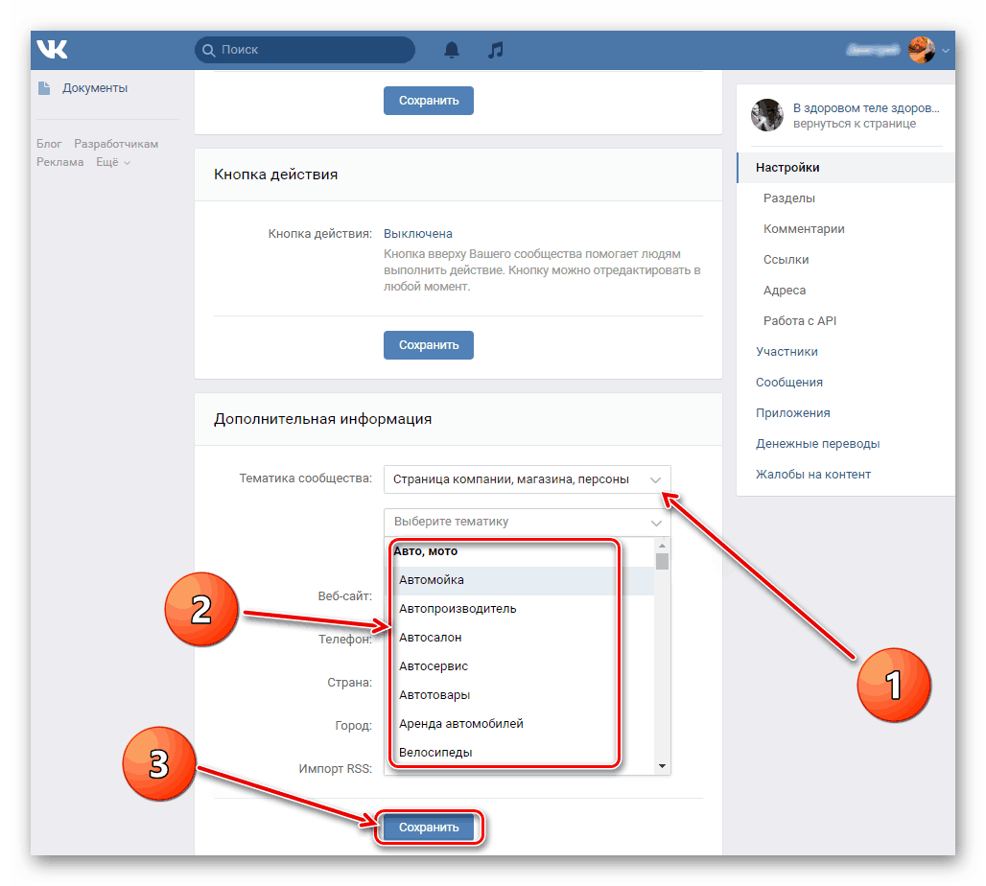Select Автомойка from the list
986x886 pixels.
point(519,580)
